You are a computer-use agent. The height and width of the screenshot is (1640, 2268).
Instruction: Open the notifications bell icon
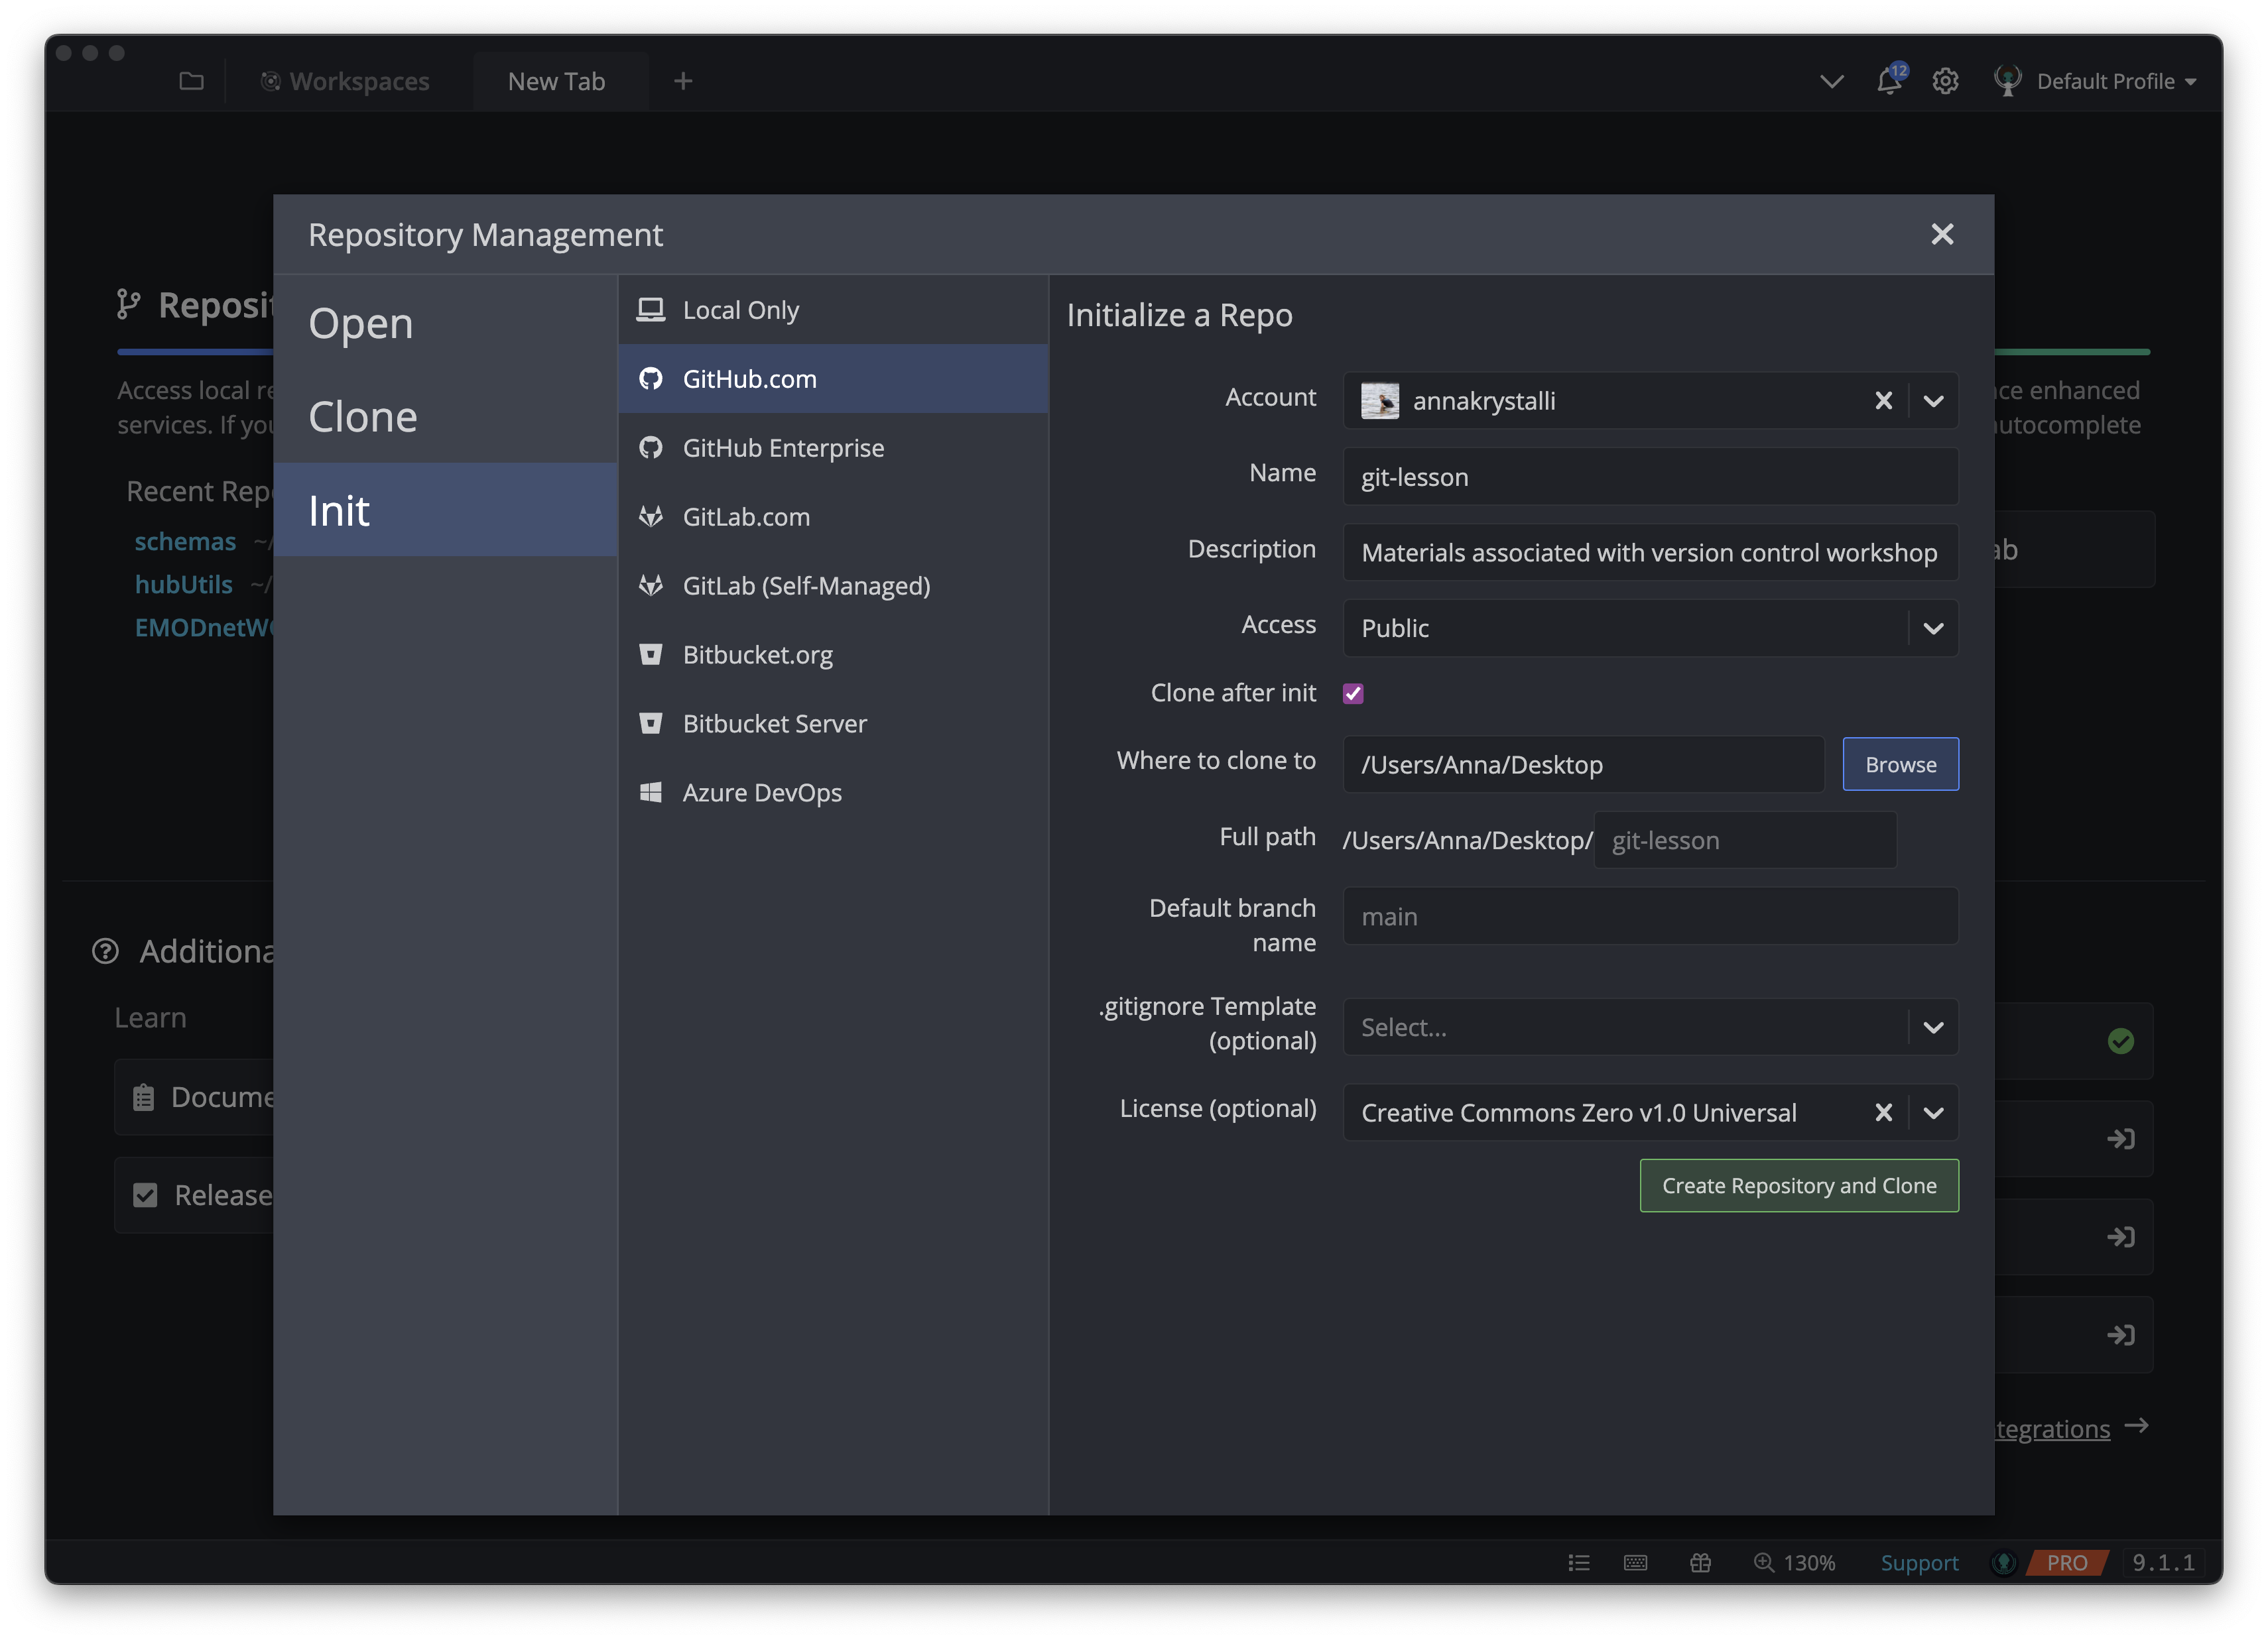point(1889,80)
